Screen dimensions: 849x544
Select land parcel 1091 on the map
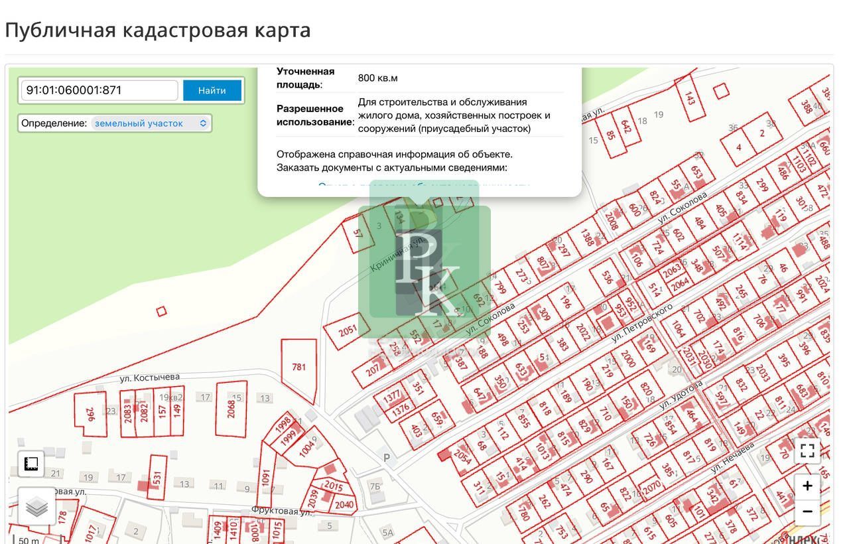pos(266,478)
